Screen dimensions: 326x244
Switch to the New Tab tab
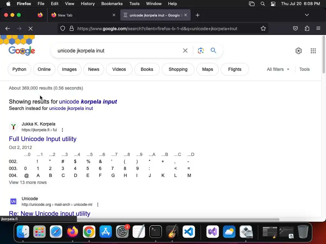(83, 15)
